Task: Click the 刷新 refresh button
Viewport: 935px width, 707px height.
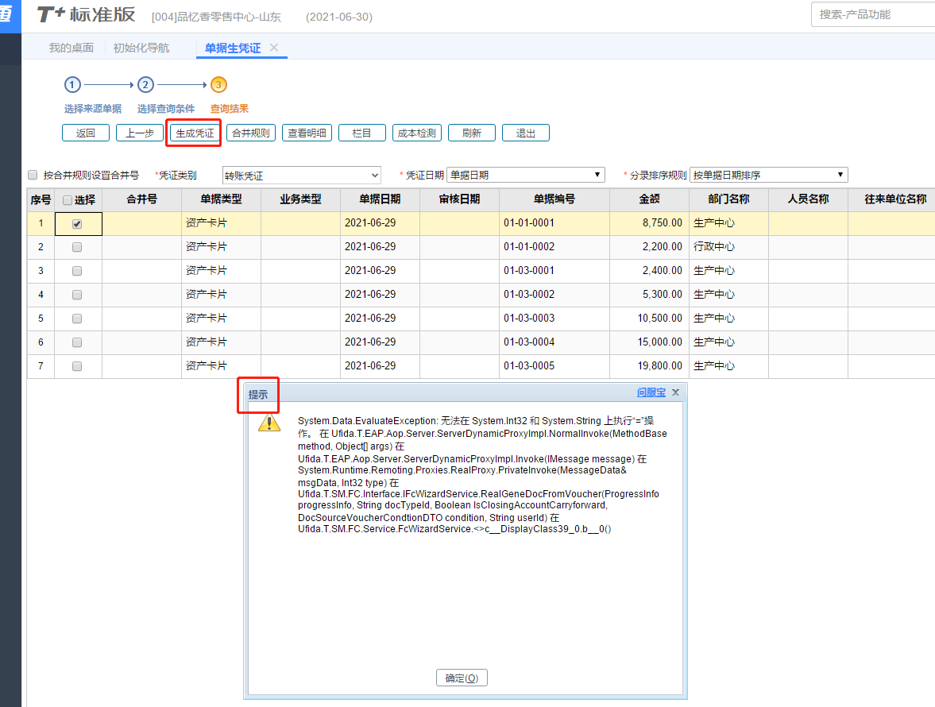Action: [472, 133]
